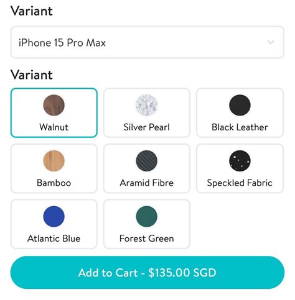Screen dimensions: 295x300
Task: Click the striped aramid fibre swatch
Action: click(x=147, y=161)
